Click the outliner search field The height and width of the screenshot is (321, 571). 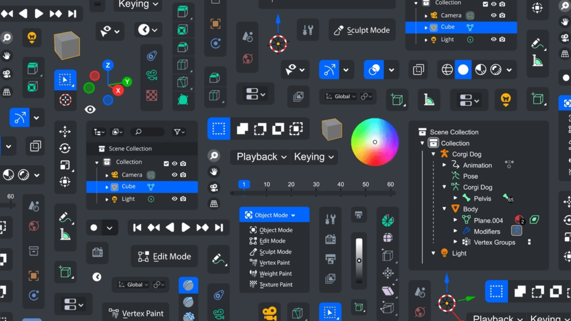tap(148, 132)
